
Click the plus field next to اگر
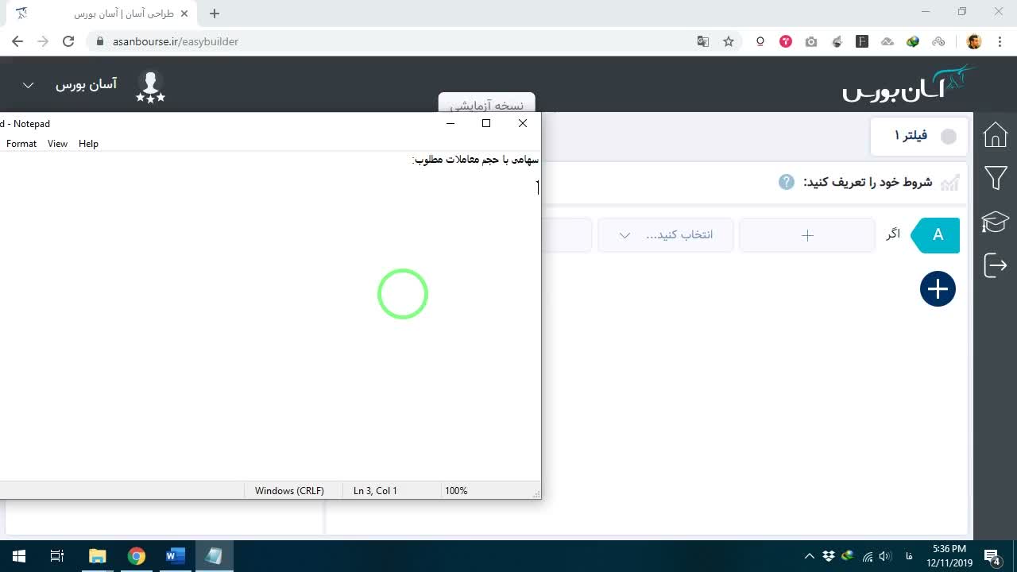pos(807,235)
